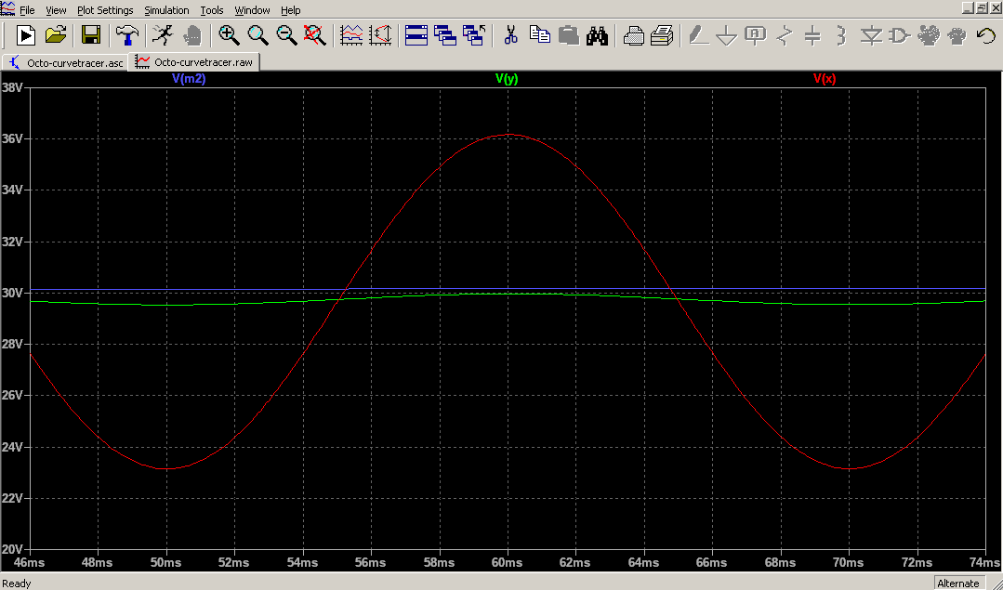Open the Pick Visible Traces icon
The width and height of the screenshot is (1003, 590).
coord(351,35)
